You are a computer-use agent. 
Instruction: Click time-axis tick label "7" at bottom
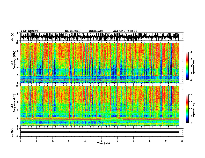pos(134,141)
